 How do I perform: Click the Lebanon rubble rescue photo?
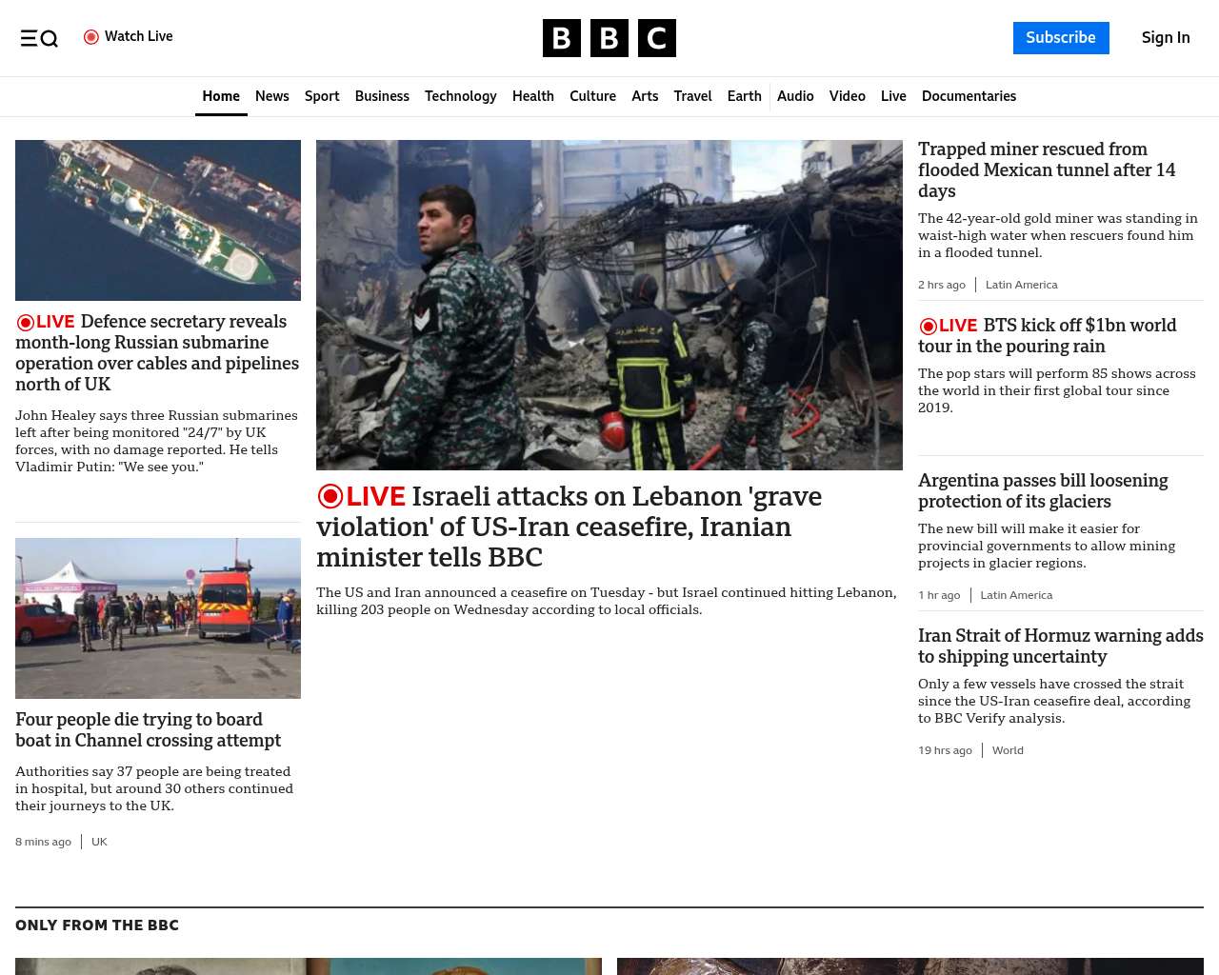pos(609,305)
